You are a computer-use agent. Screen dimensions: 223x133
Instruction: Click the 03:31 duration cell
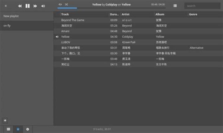click(x=114, y=48)
